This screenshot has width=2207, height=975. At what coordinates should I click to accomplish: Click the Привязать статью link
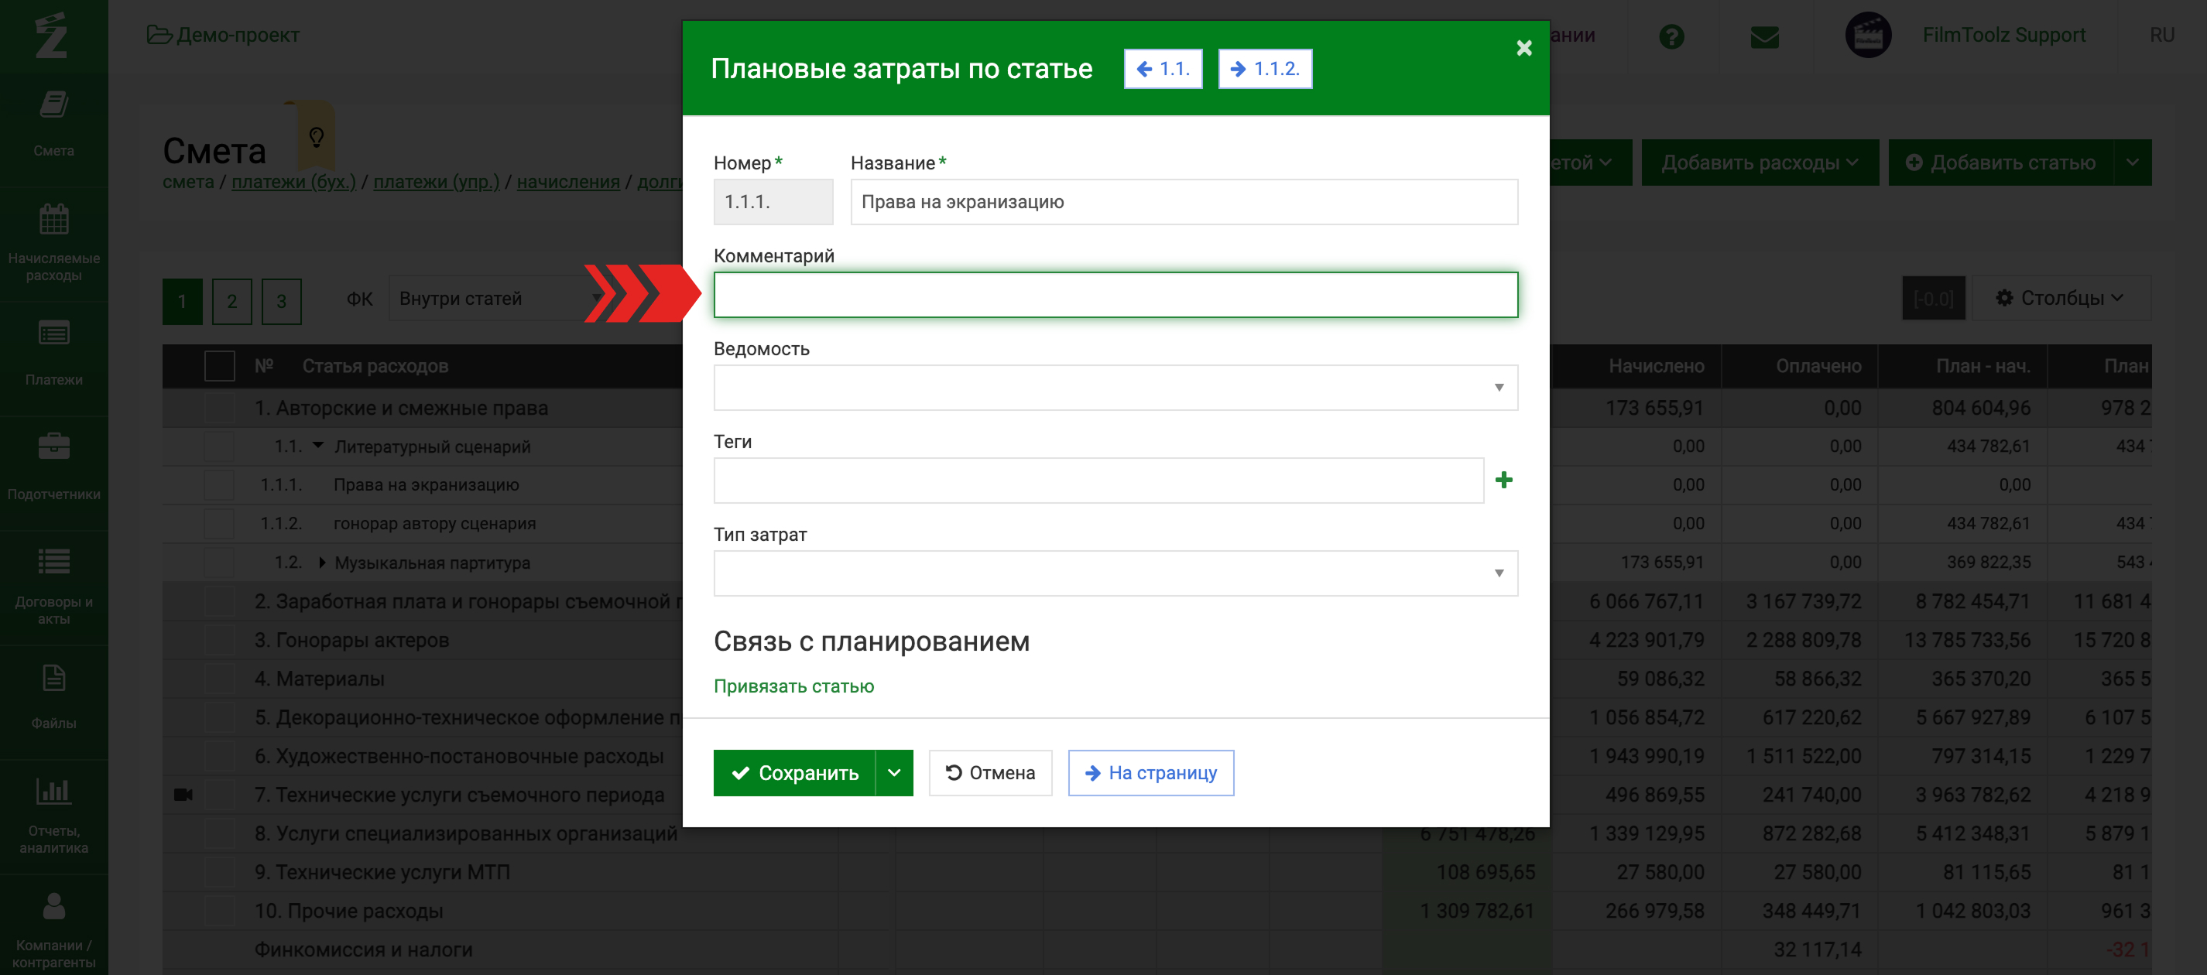pyautogui.click(x=793, y=686)
